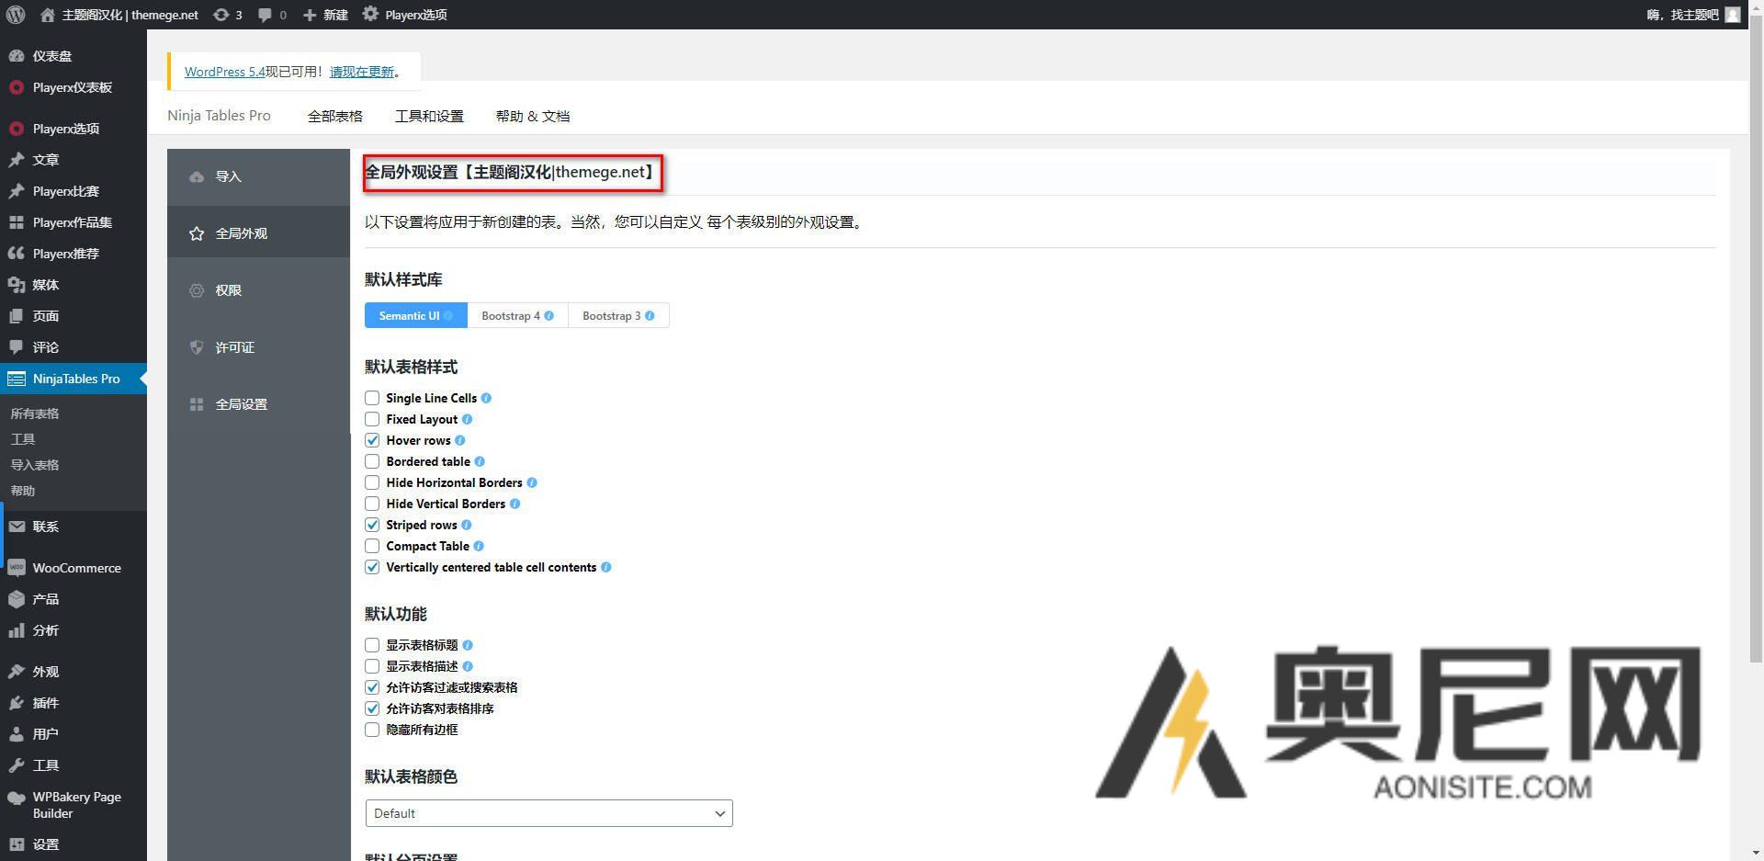Click the 设置 settings icon in the sidebar
Viewport: 1764px width, 861px height.
tap(17, 844)
